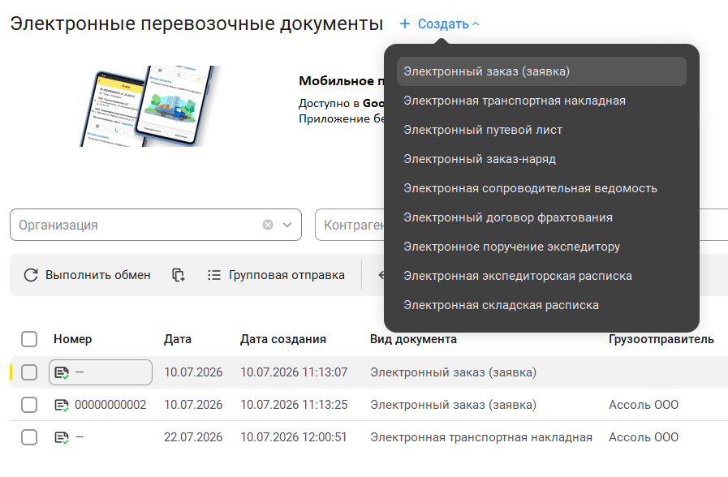Check the row numbered 00000000002

29,405
